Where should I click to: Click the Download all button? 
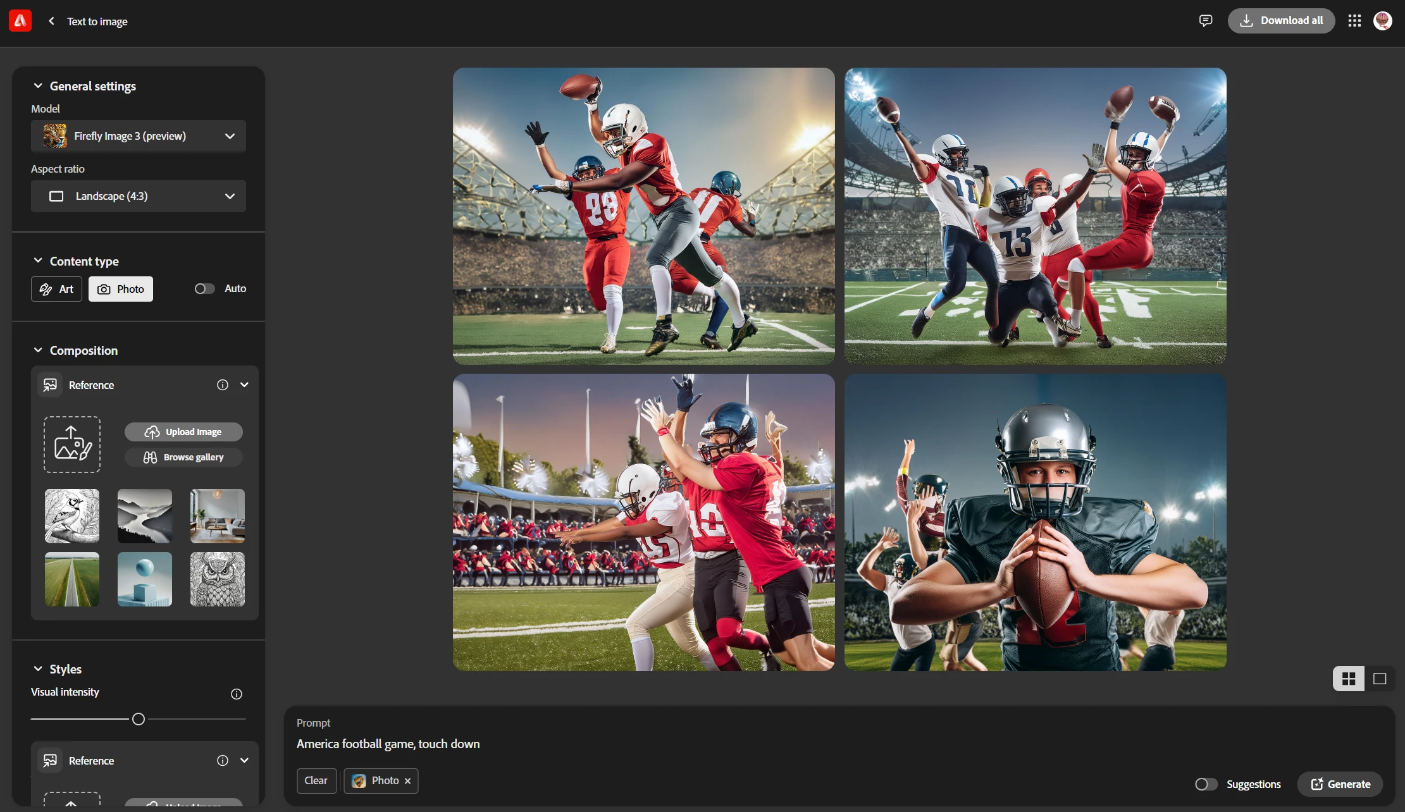1281,21
